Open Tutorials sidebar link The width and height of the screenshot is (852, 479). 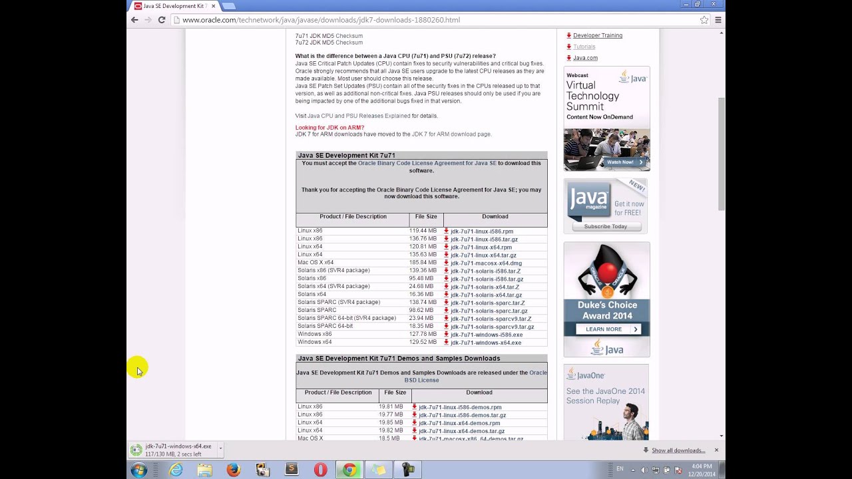coord(584,47)
